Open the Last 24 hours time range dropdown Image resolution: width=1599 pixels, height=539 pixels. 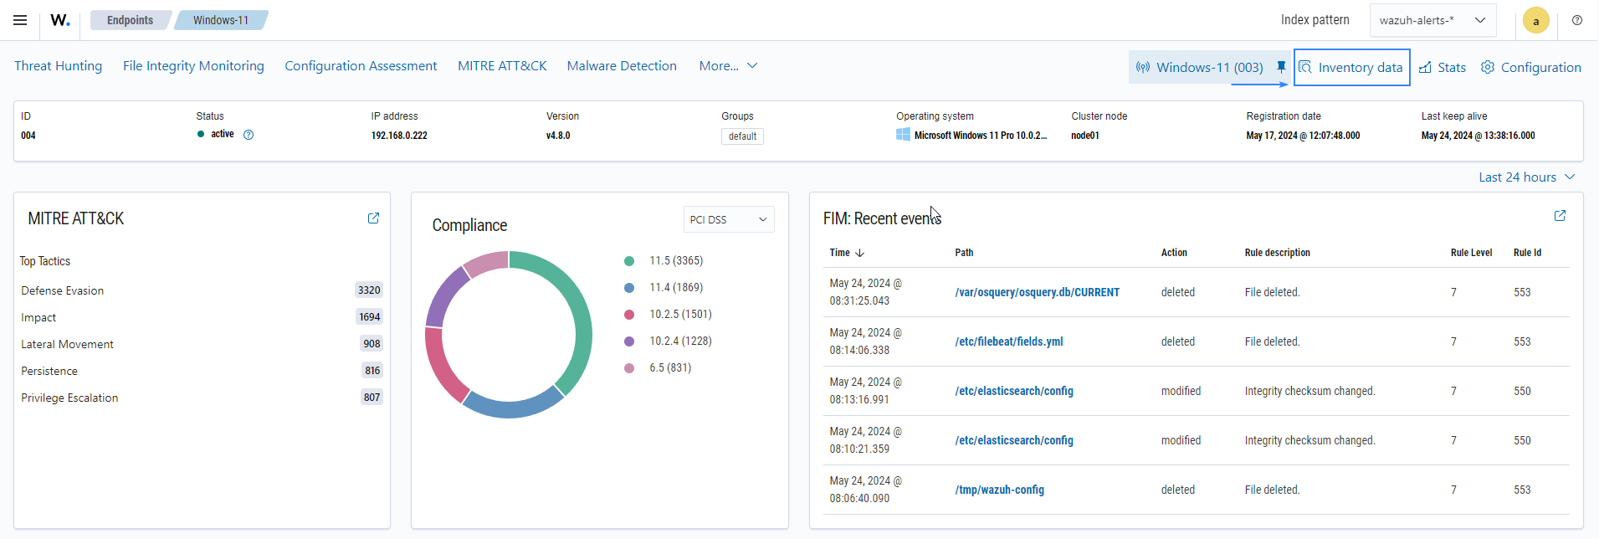[x=1527, y=177]
